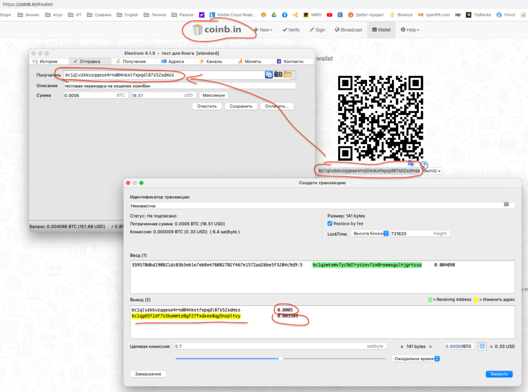
Task: Open the Yahoo bookmark icon
Action: [202, 15]
